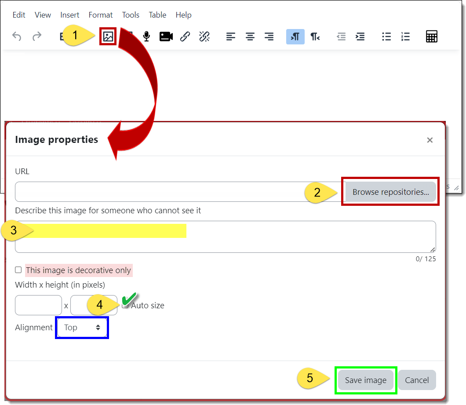Click inside the URL input field
The image size is (466, 405).
[x=176, y=192]
